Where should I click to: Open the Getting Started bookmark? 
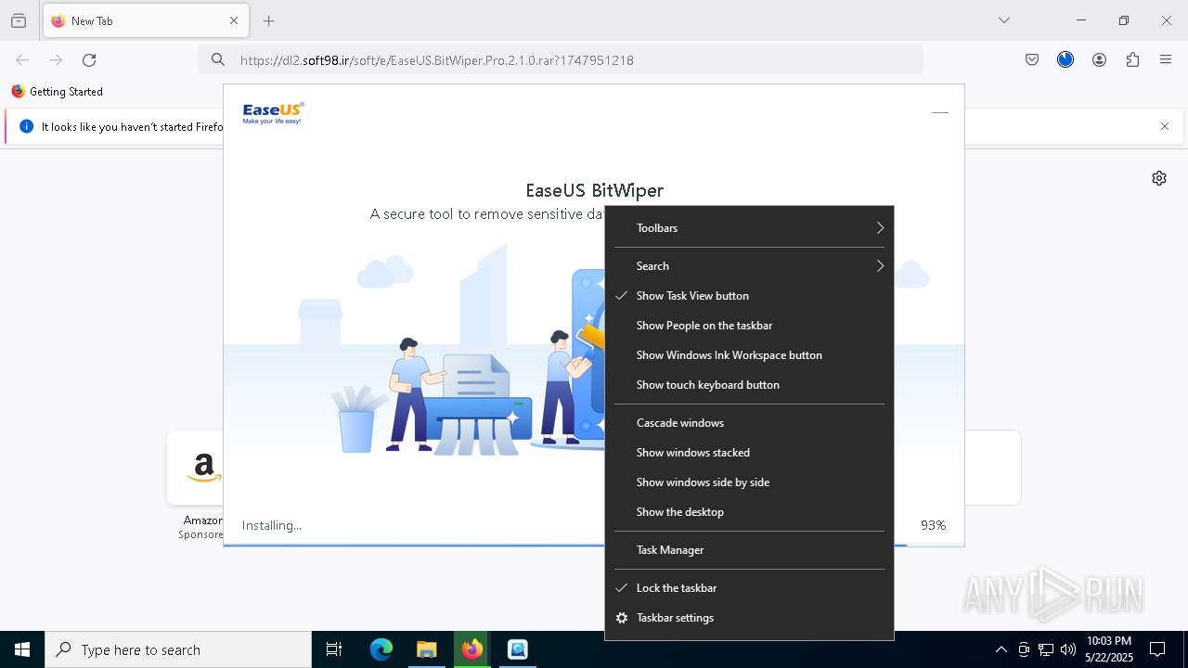(x=57, y=92)
